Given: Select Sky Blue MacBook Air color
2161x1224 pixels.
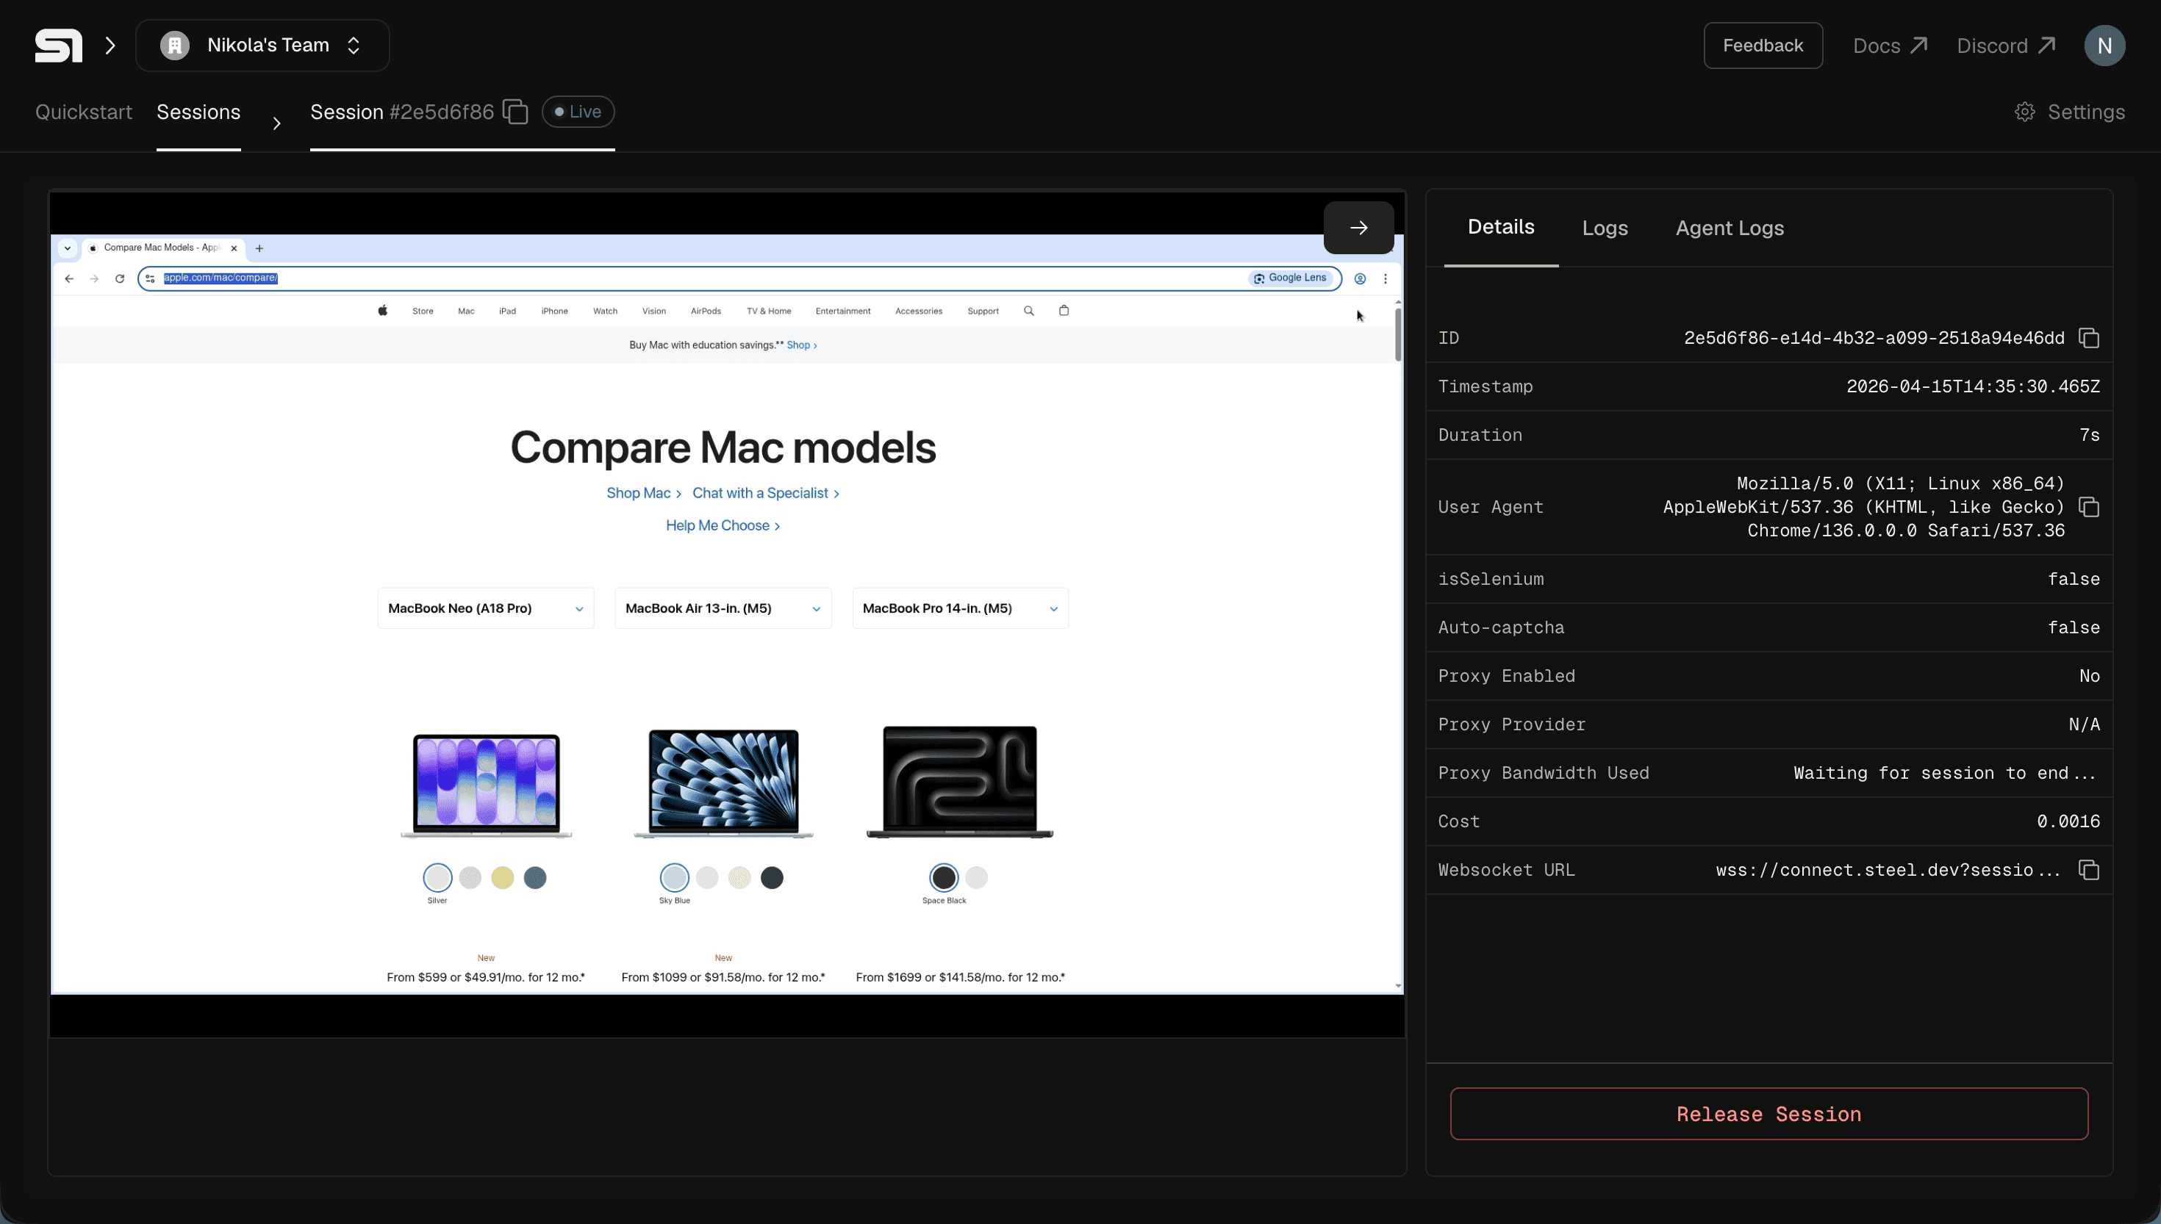Looking at the screenshot, I should coord(674,878).
